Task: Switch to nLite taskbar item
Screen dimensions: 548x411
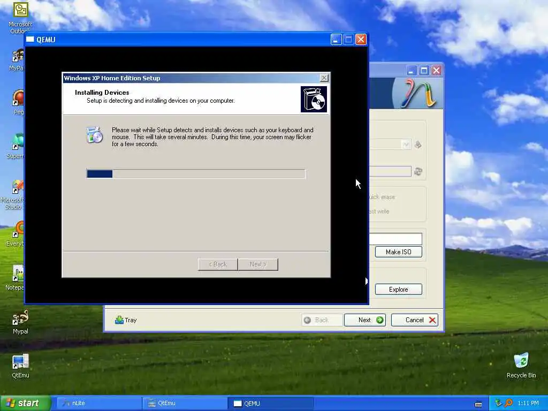Action: coord(98,404)
